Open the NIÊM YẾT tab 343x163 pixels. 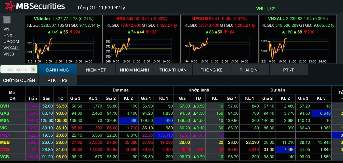click(96, 70)
